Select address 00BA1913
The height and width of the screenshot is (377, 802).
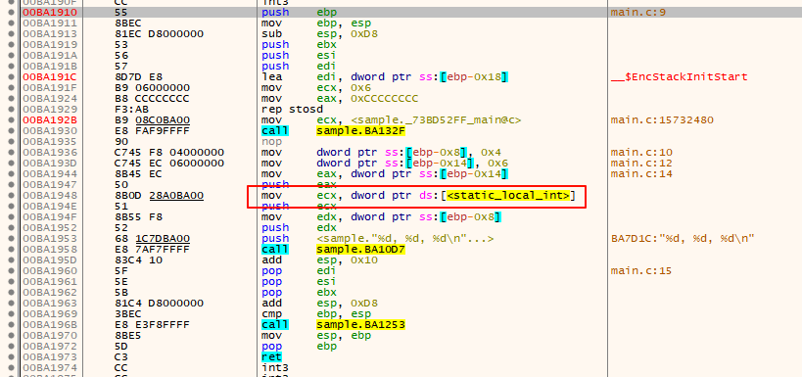[x=50, y=33]
